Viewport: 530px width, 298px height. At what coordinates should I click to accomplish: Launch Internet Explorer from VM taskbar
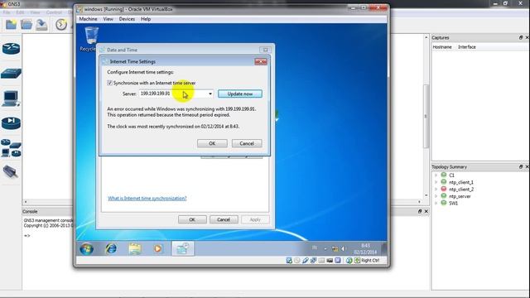tap(111, 248)
